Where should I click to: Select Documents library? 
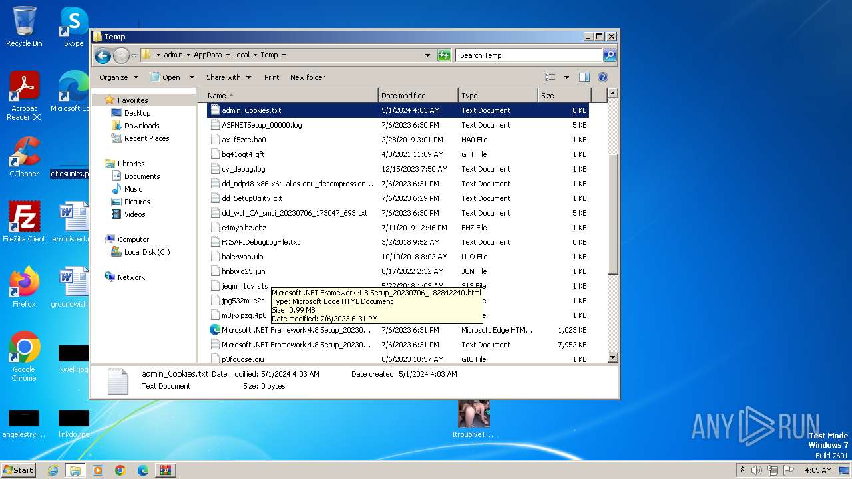142,176
